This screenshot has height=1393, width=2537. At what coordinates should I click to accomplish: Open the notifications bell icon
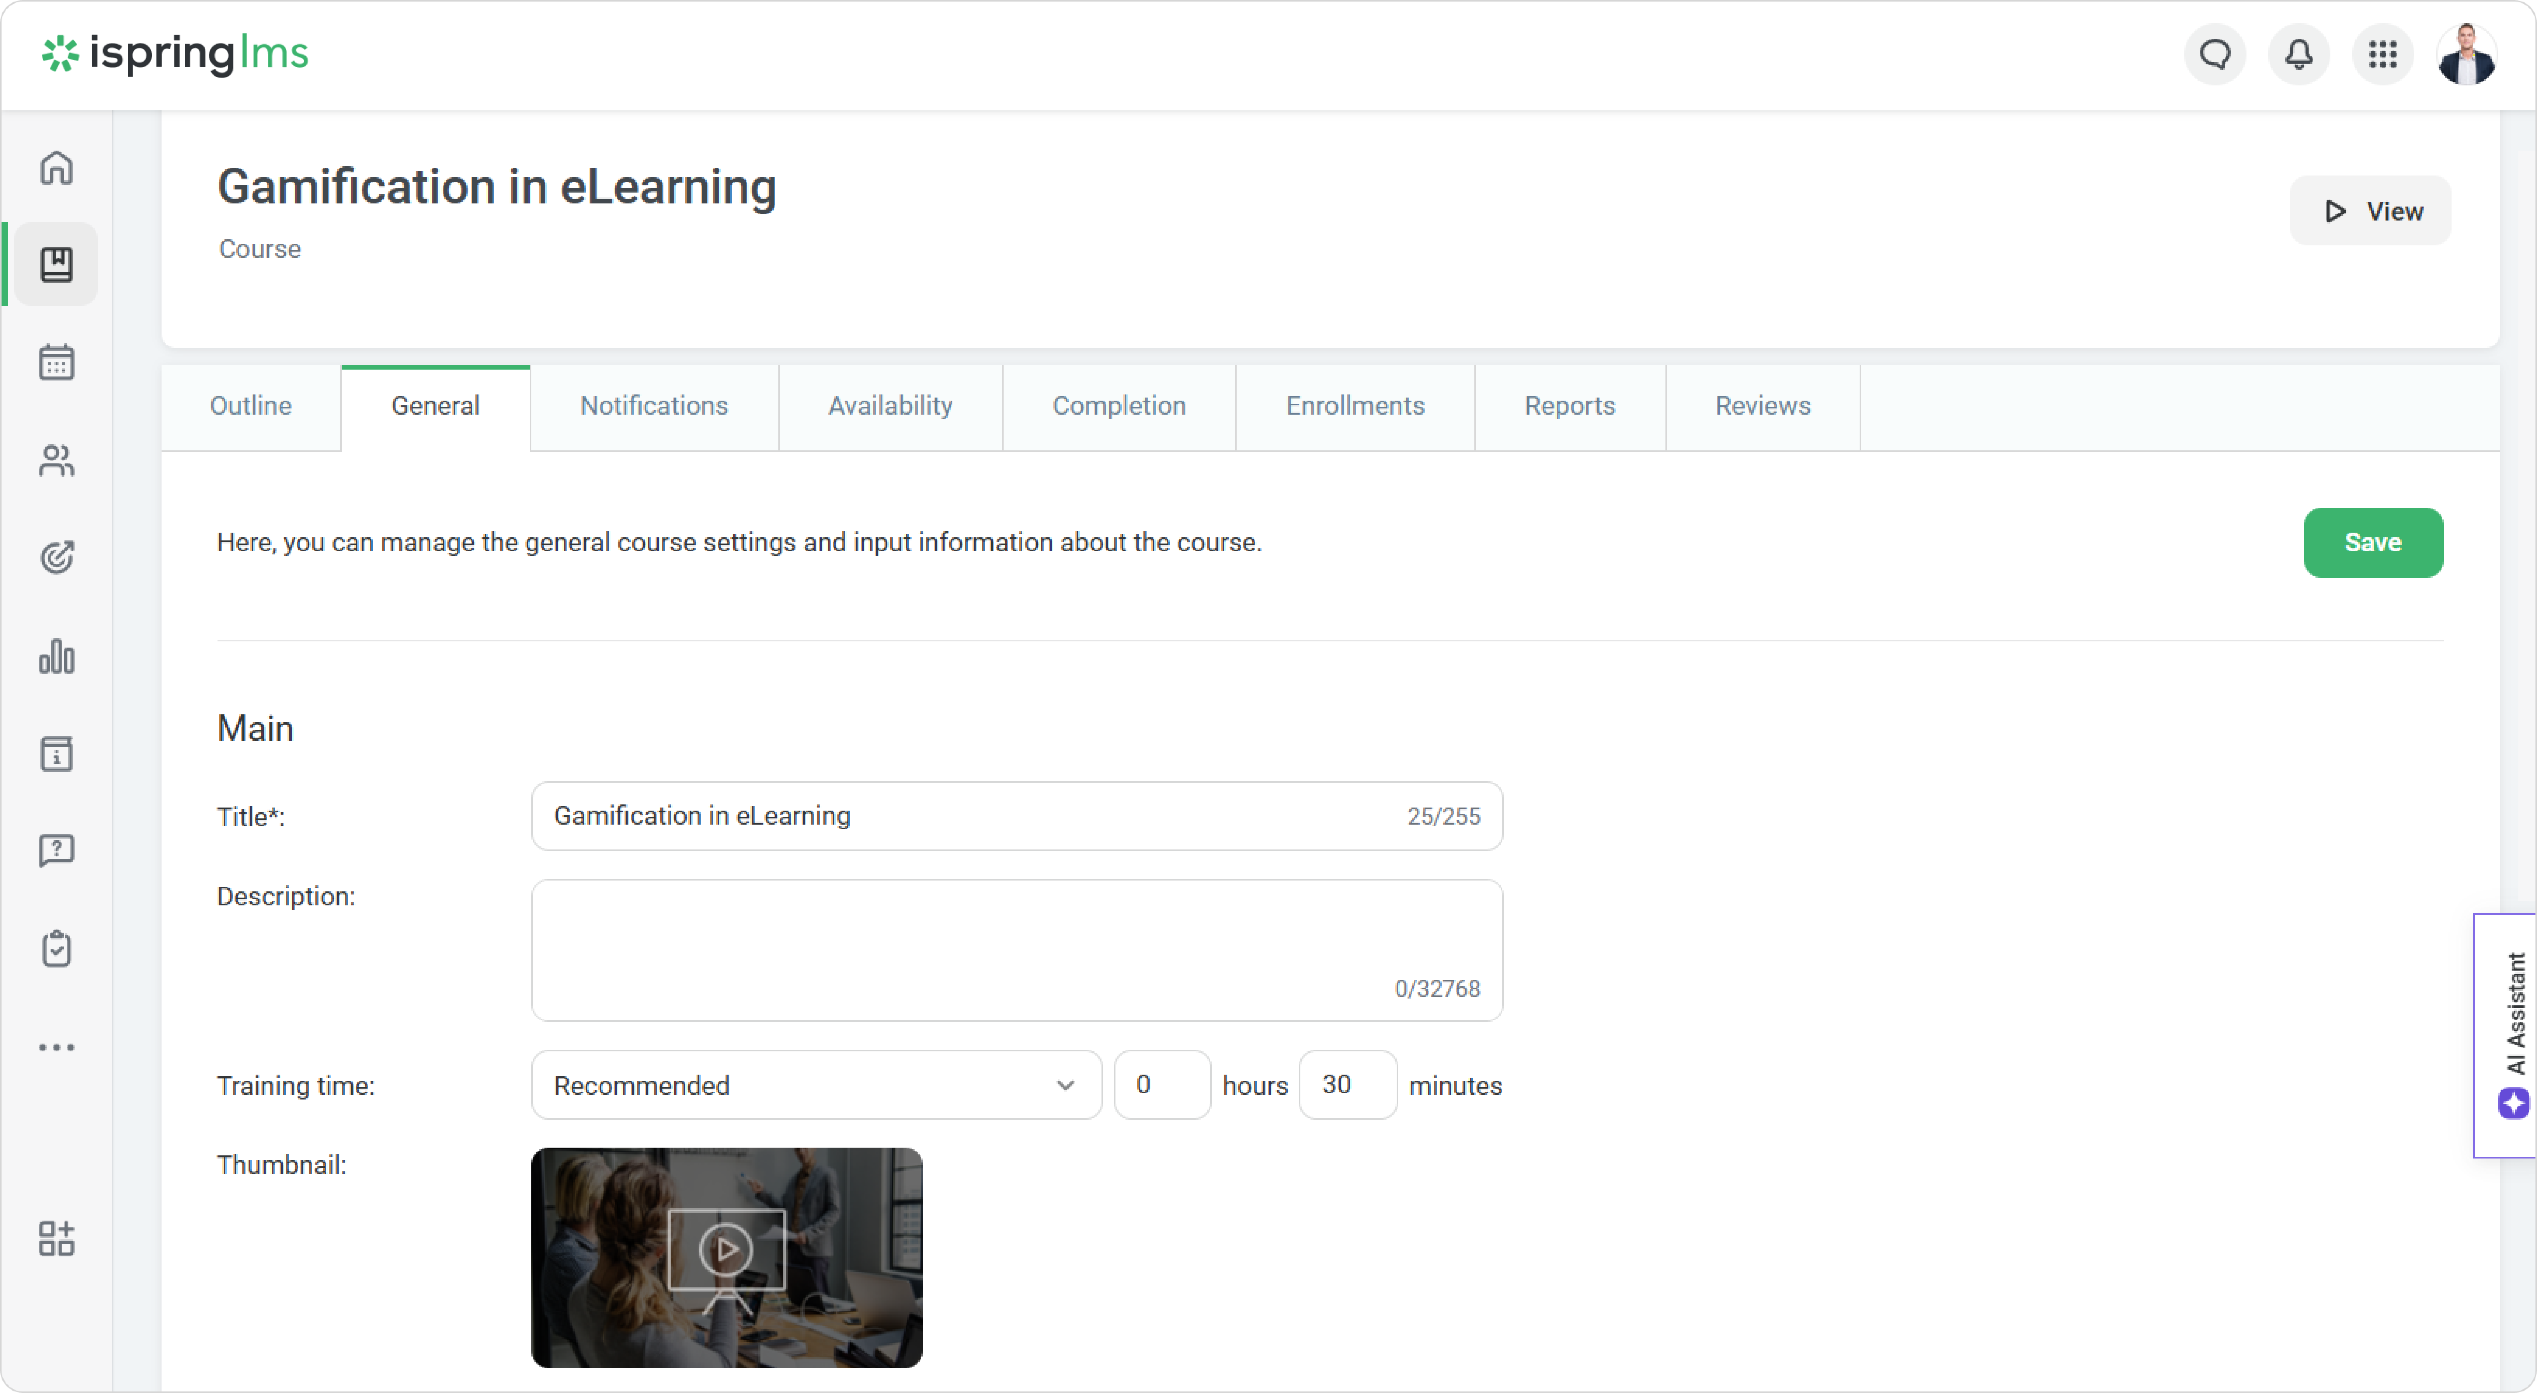(2299, 54)
